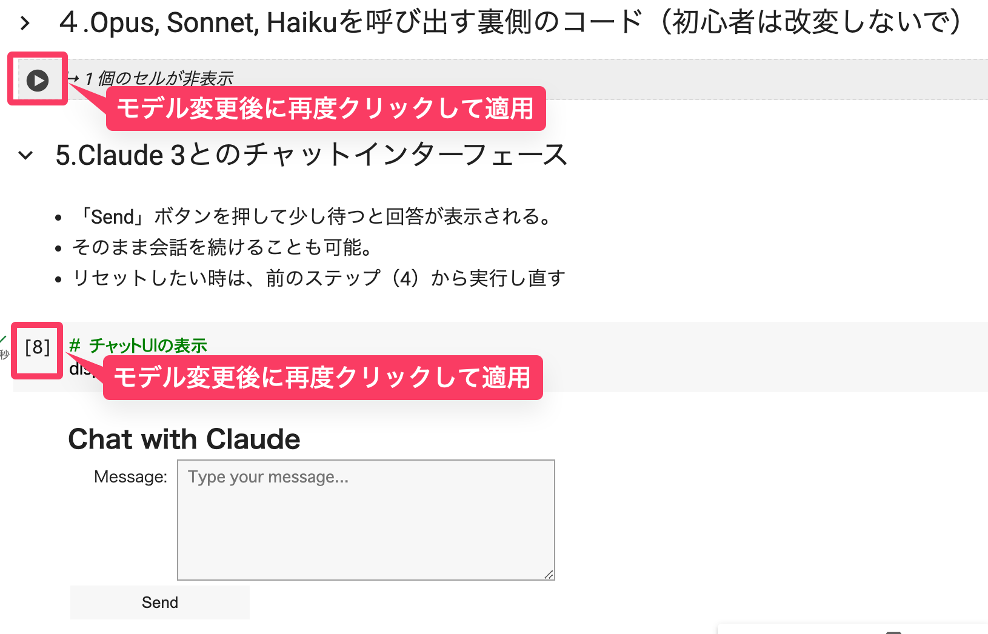Click the red callout beside the play button
The height and width of the screenshot is (634, 988).
(x=325, y=108)
